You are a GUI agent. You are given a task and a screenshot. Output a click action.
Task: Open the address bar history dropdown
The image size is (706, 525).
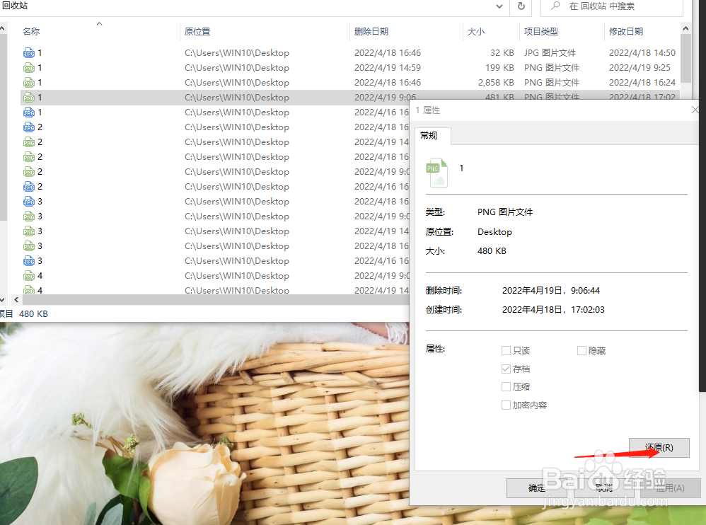click(499, 7)
